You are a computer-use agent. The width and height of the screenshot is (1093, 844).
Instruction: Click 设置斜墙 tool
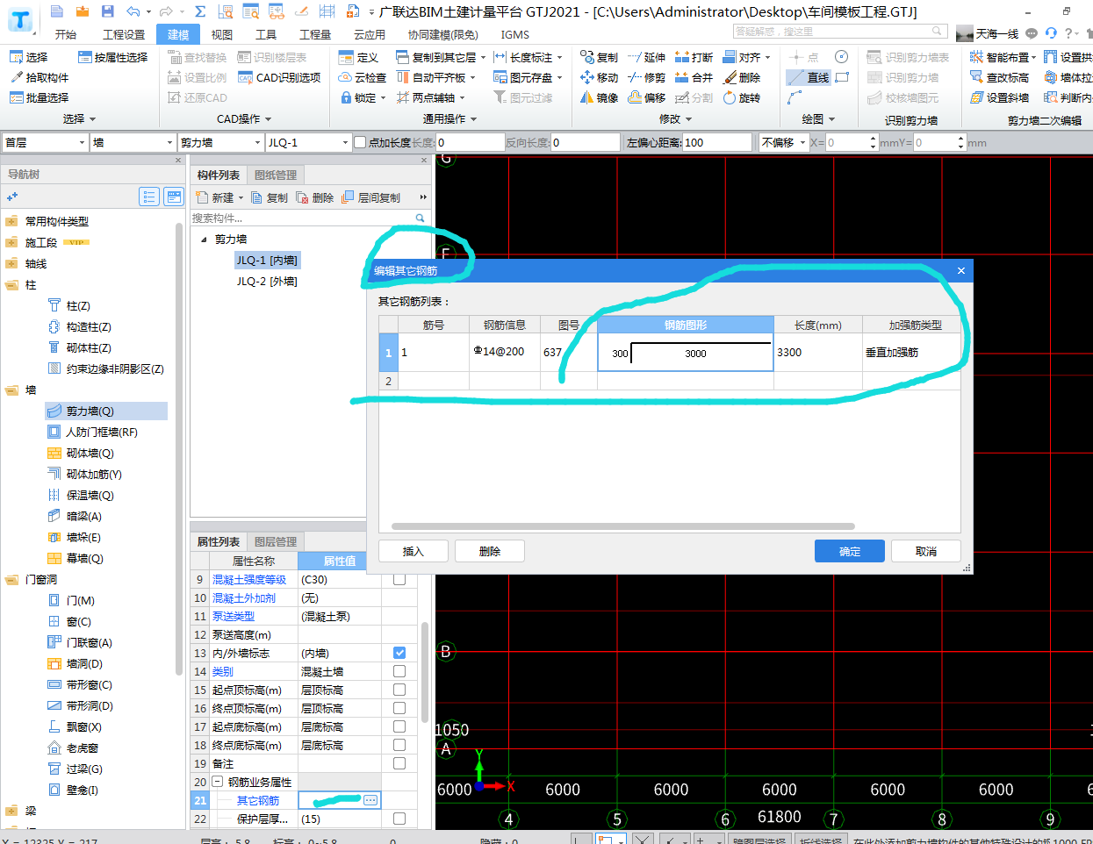[x=999, y=97]
